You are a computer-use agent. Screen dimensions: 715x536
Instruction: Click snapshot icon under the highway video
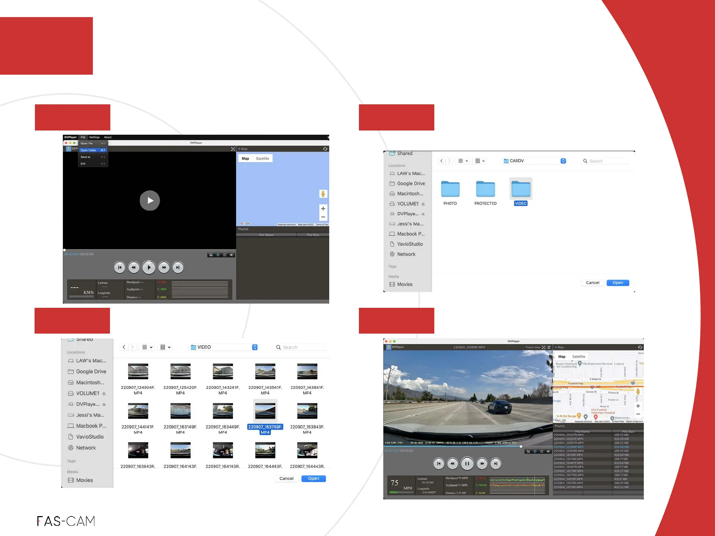tap(528, 451)
